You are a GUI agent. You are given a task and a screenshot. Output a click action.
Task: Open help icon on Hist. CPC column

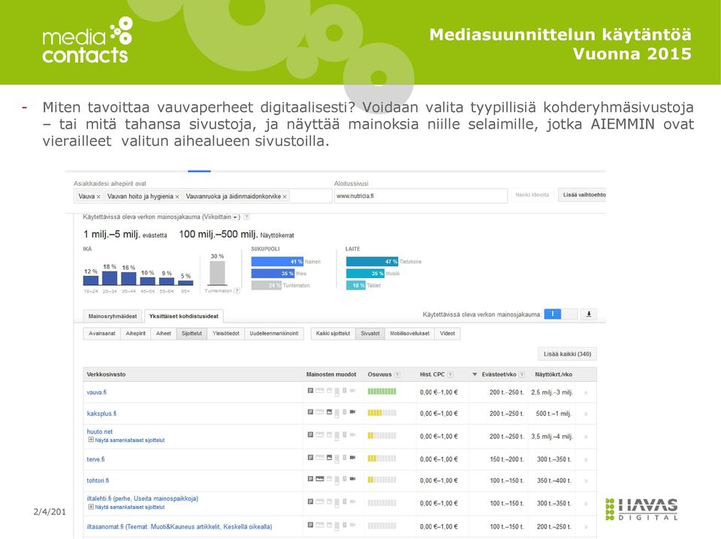(450, 374)
